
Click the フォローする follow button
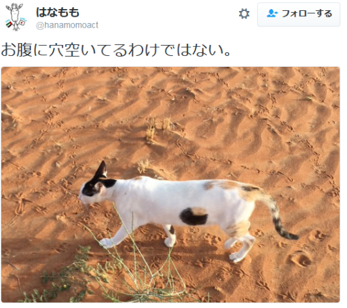point(299,15)
